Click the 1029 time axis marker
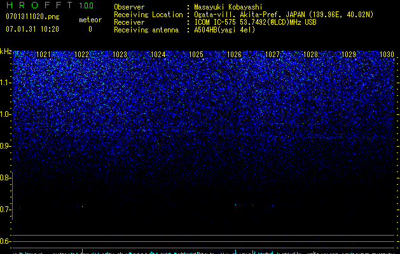 [x=348, y=55]
